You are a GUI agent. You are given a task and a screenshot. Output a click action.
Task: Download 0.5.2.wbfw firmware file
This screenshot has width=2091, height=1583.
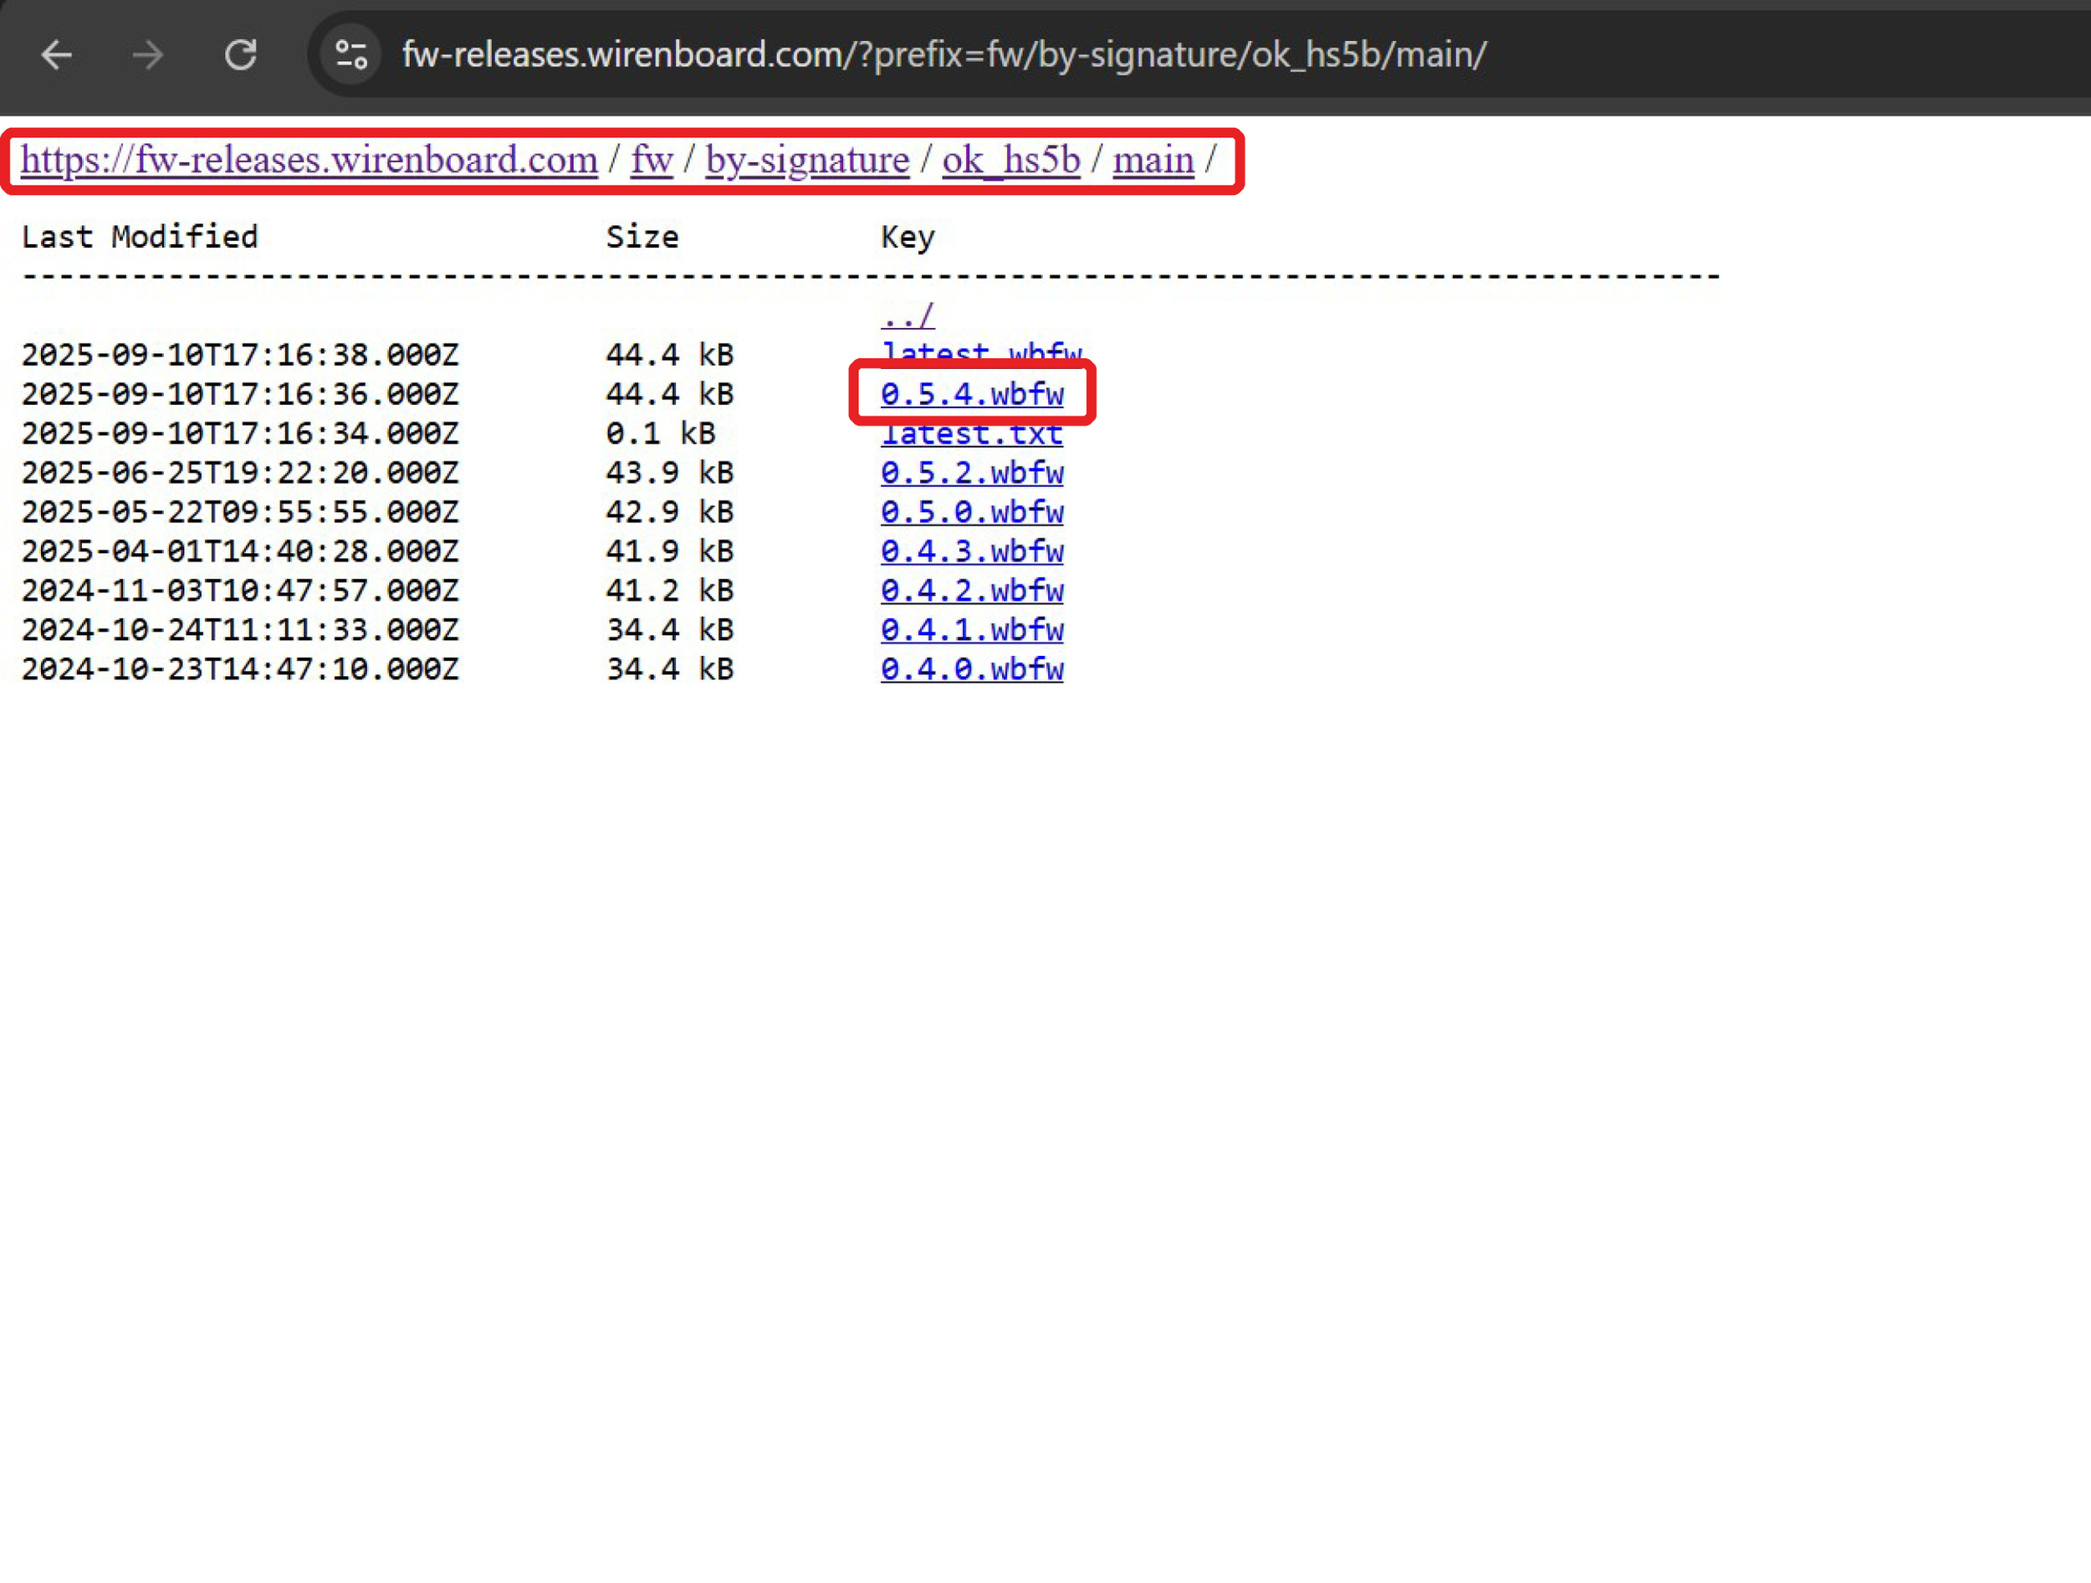[x=972, y=472]
